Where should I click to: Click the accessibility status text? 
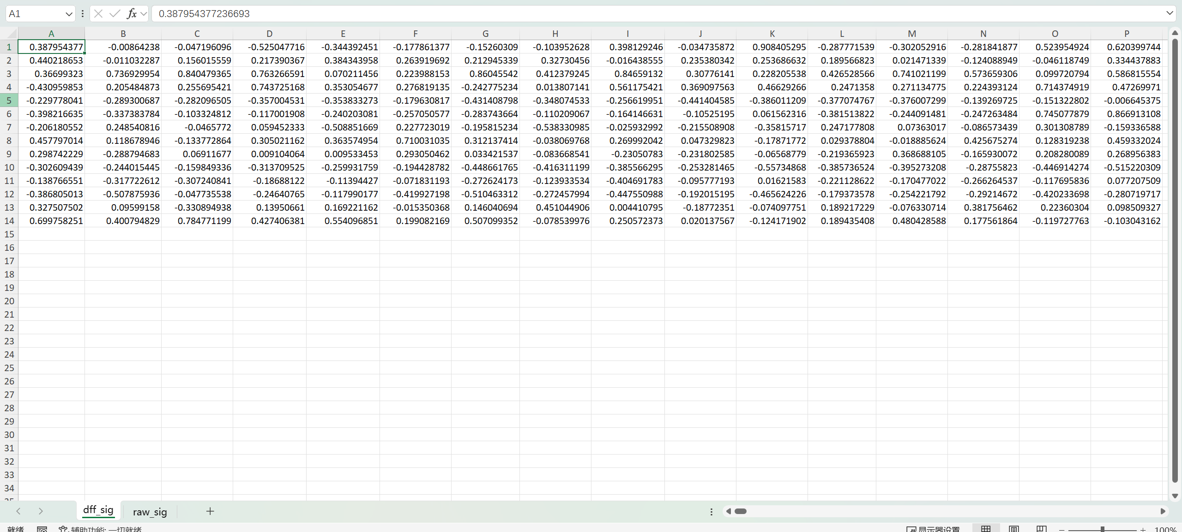[101, 529]
